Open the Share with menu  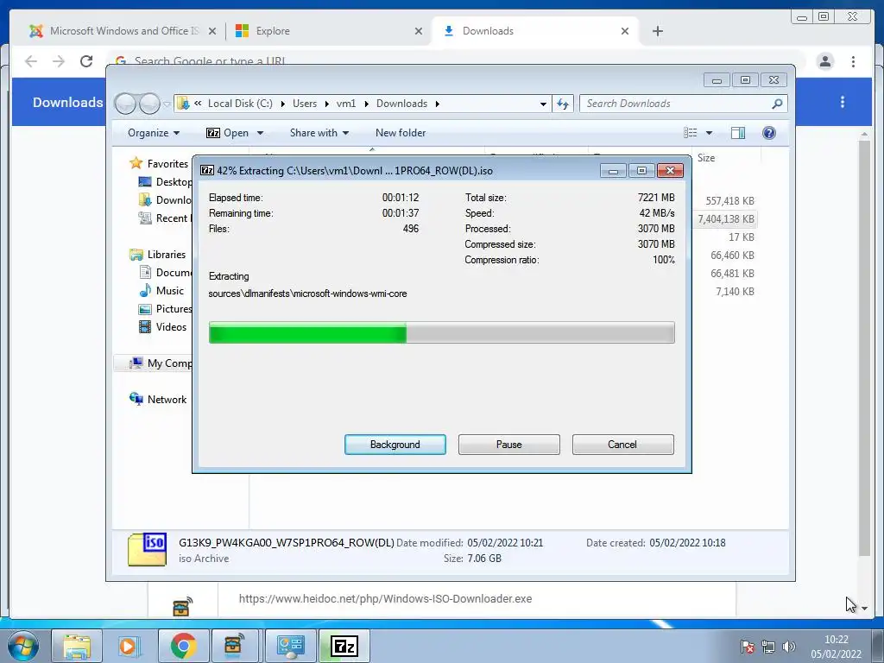tap(319, 133)
